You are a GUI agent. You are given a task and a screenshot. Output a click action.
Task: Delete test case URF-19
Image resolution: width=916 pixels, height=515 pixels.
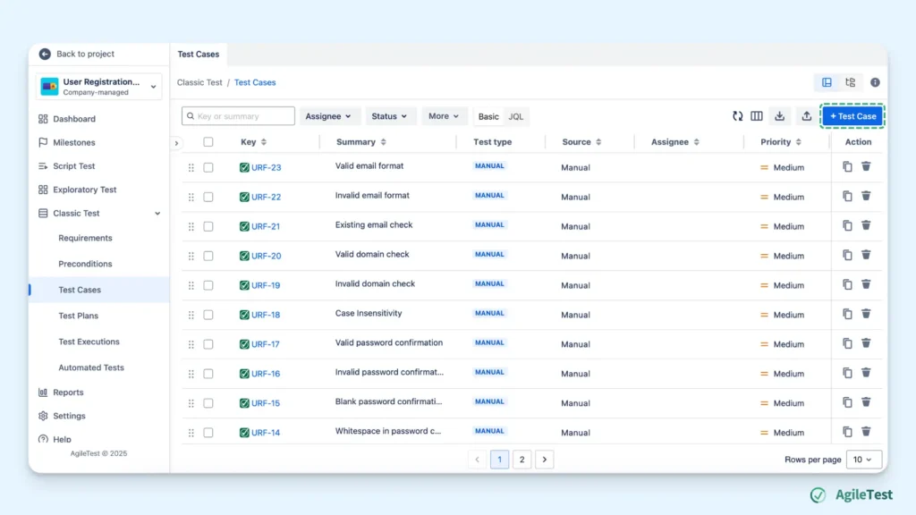coord(866,284)
